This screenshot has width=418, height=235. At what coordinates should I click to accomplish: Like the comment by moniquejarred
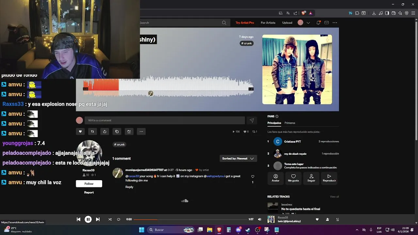coord(252,177)
